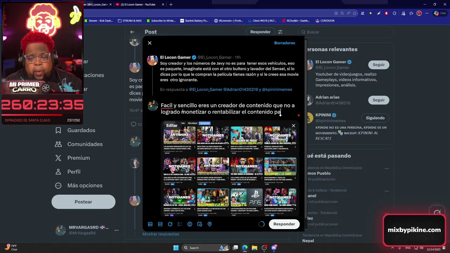This screenshot has height=253, width=450.
Task: Open MRVARGASRD account menu dots
Action: click(x=117, y=231)
